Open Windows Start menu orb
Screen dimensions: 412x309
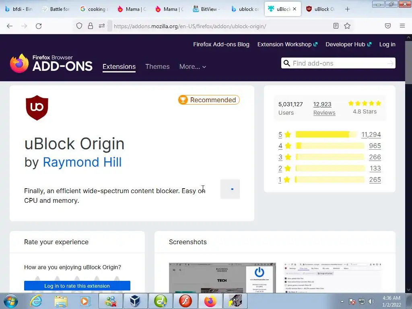click(11, 301)
